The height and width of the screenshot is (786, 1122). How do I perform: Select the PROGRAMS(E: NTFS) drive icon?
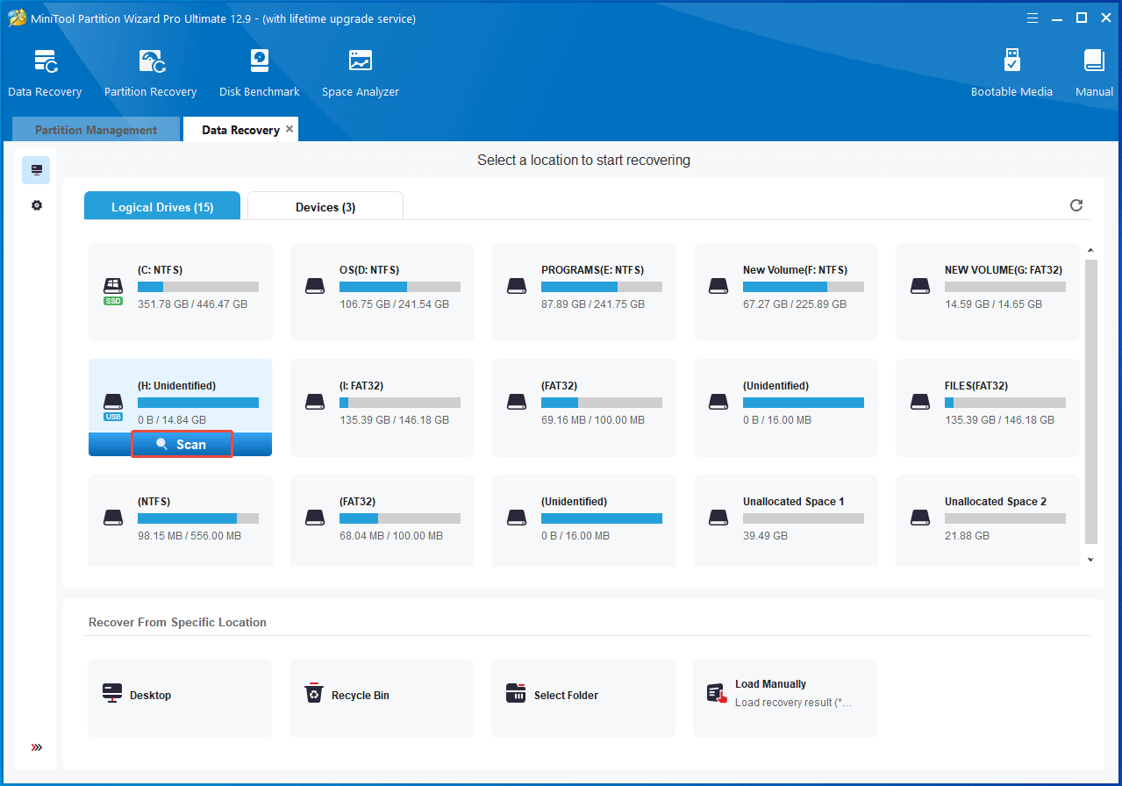pyautogui.click(x=517, y=286)
